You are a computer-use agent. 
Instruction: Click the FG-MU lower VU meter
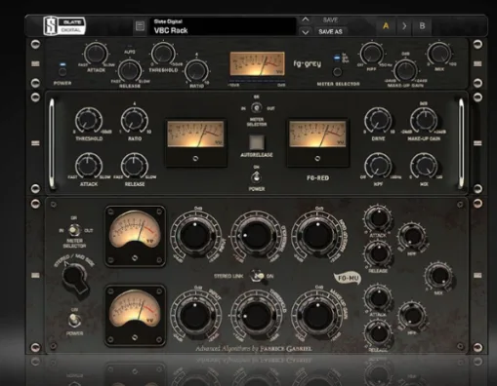[x=135, y=316]
